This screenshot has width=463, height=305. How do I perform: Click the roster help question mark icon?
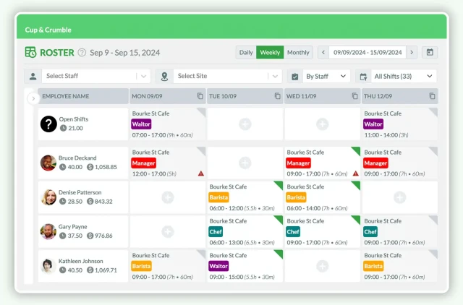click(82, 53)
